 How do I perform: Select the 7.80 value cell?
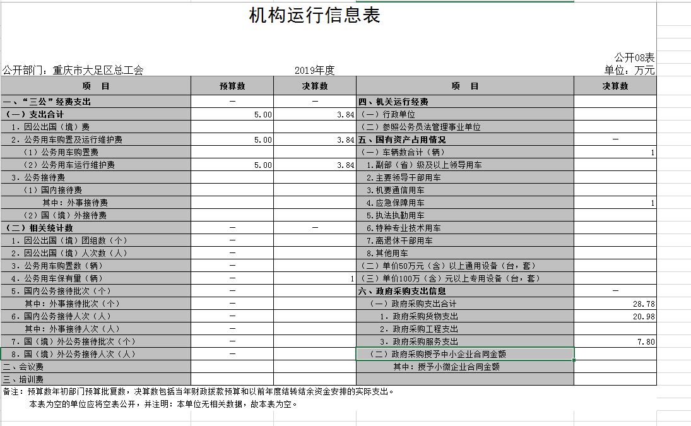click(615, 342)
